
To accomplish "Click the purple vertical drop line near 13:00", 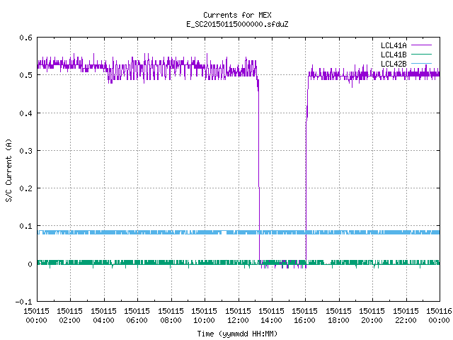I will coord(259,174).
